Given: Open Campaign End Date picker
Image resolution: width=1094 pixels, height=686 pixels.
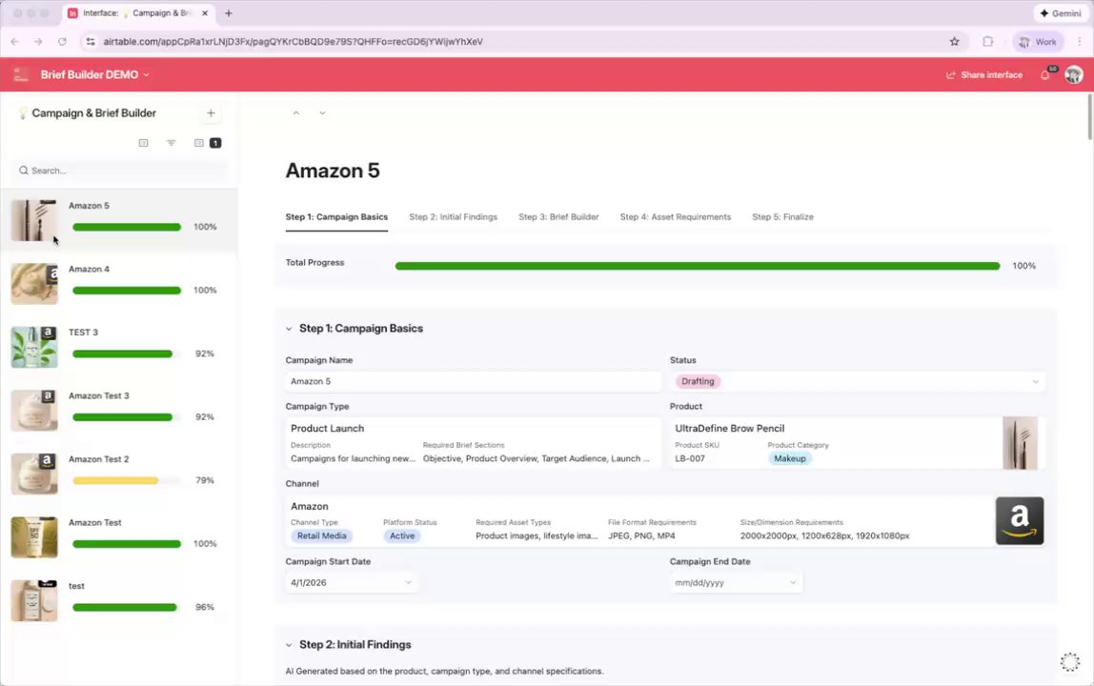Looking at the screenshot, I should [736, 583].
